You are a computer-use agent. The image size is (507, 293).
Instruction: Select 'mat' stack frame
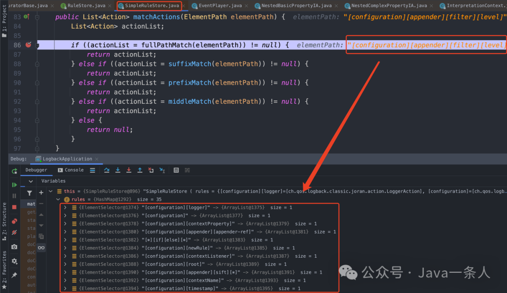click(x=31, y=204)
